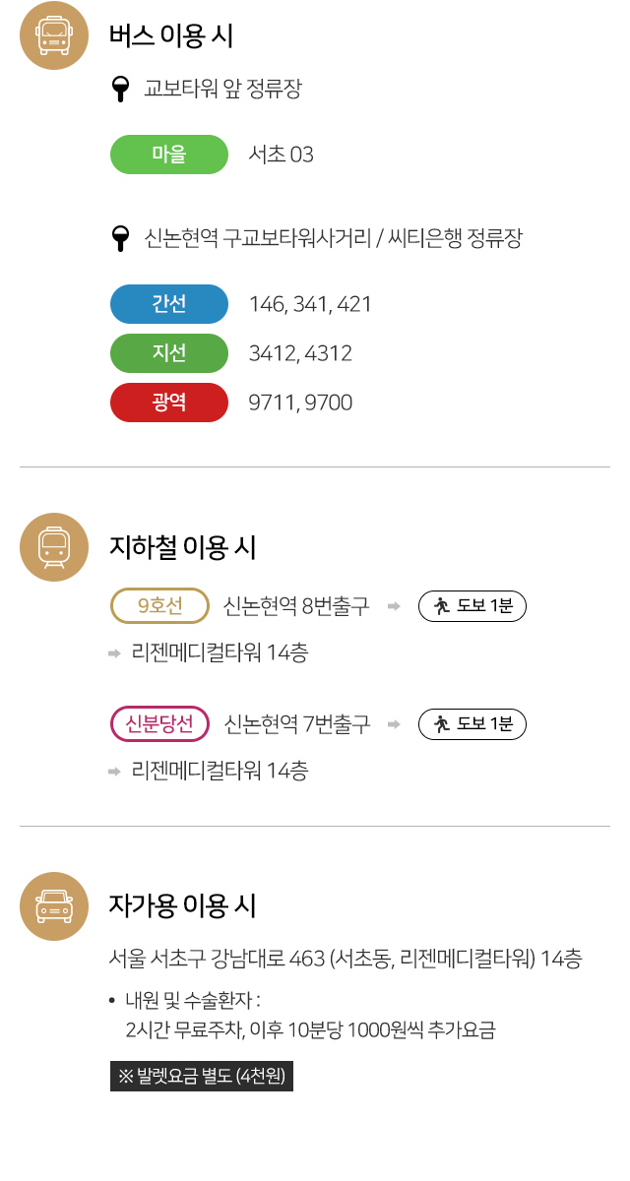
Task: Select the blue 간선 bus badge
Action: [169, 304]
